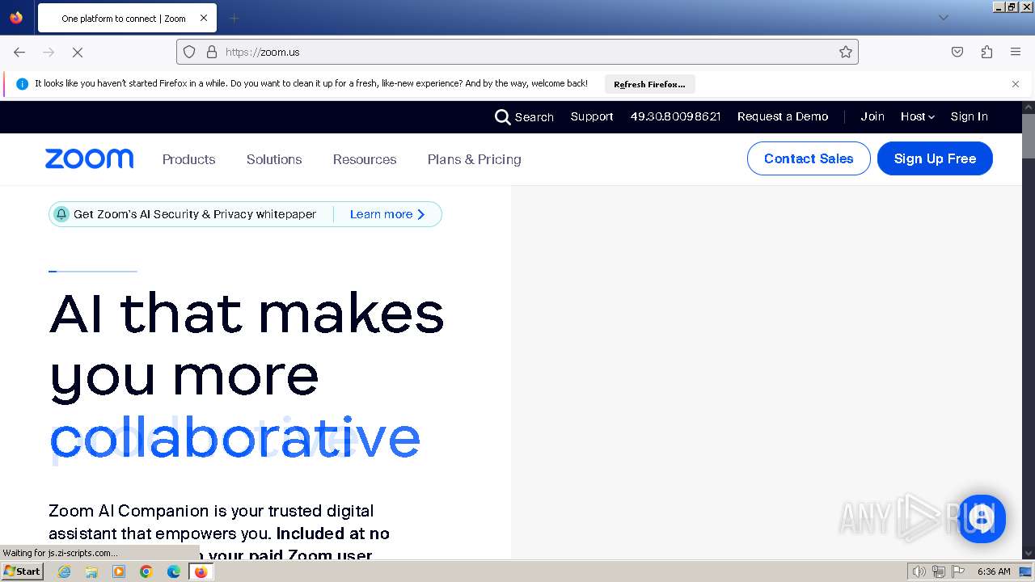This screenshot has width=1035, height=582.
Task: Launch Microsoft Edge from taskbar
Action: coord(174,571)
